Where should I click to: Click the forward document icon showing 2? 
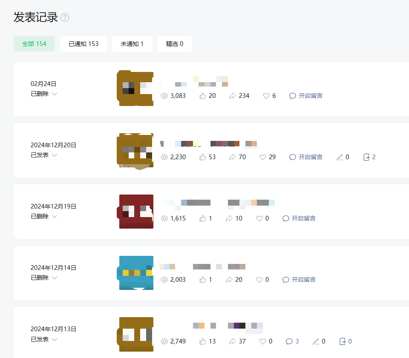click(x=366, y=157)
